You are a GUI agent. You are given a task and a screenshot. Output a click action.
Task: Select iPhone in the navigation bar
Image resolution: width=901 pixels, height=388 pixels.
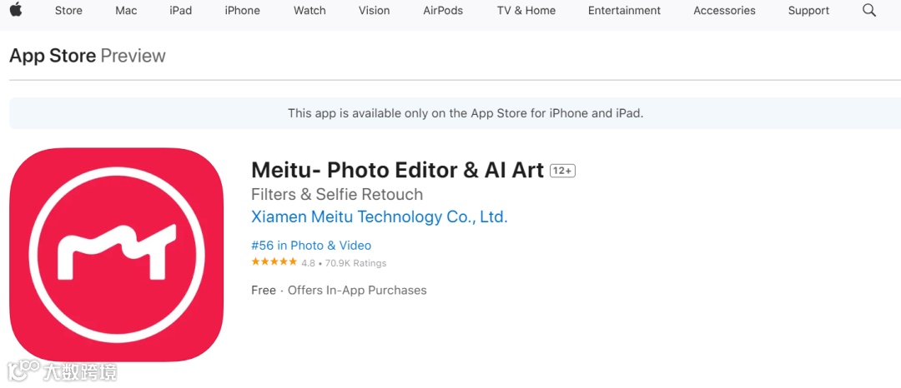pyautogui.click(x=242, y=11)
